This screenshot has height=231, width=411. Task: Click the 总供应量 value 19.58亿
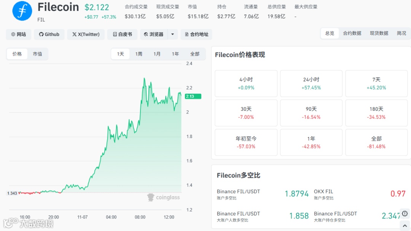[276, 16]
